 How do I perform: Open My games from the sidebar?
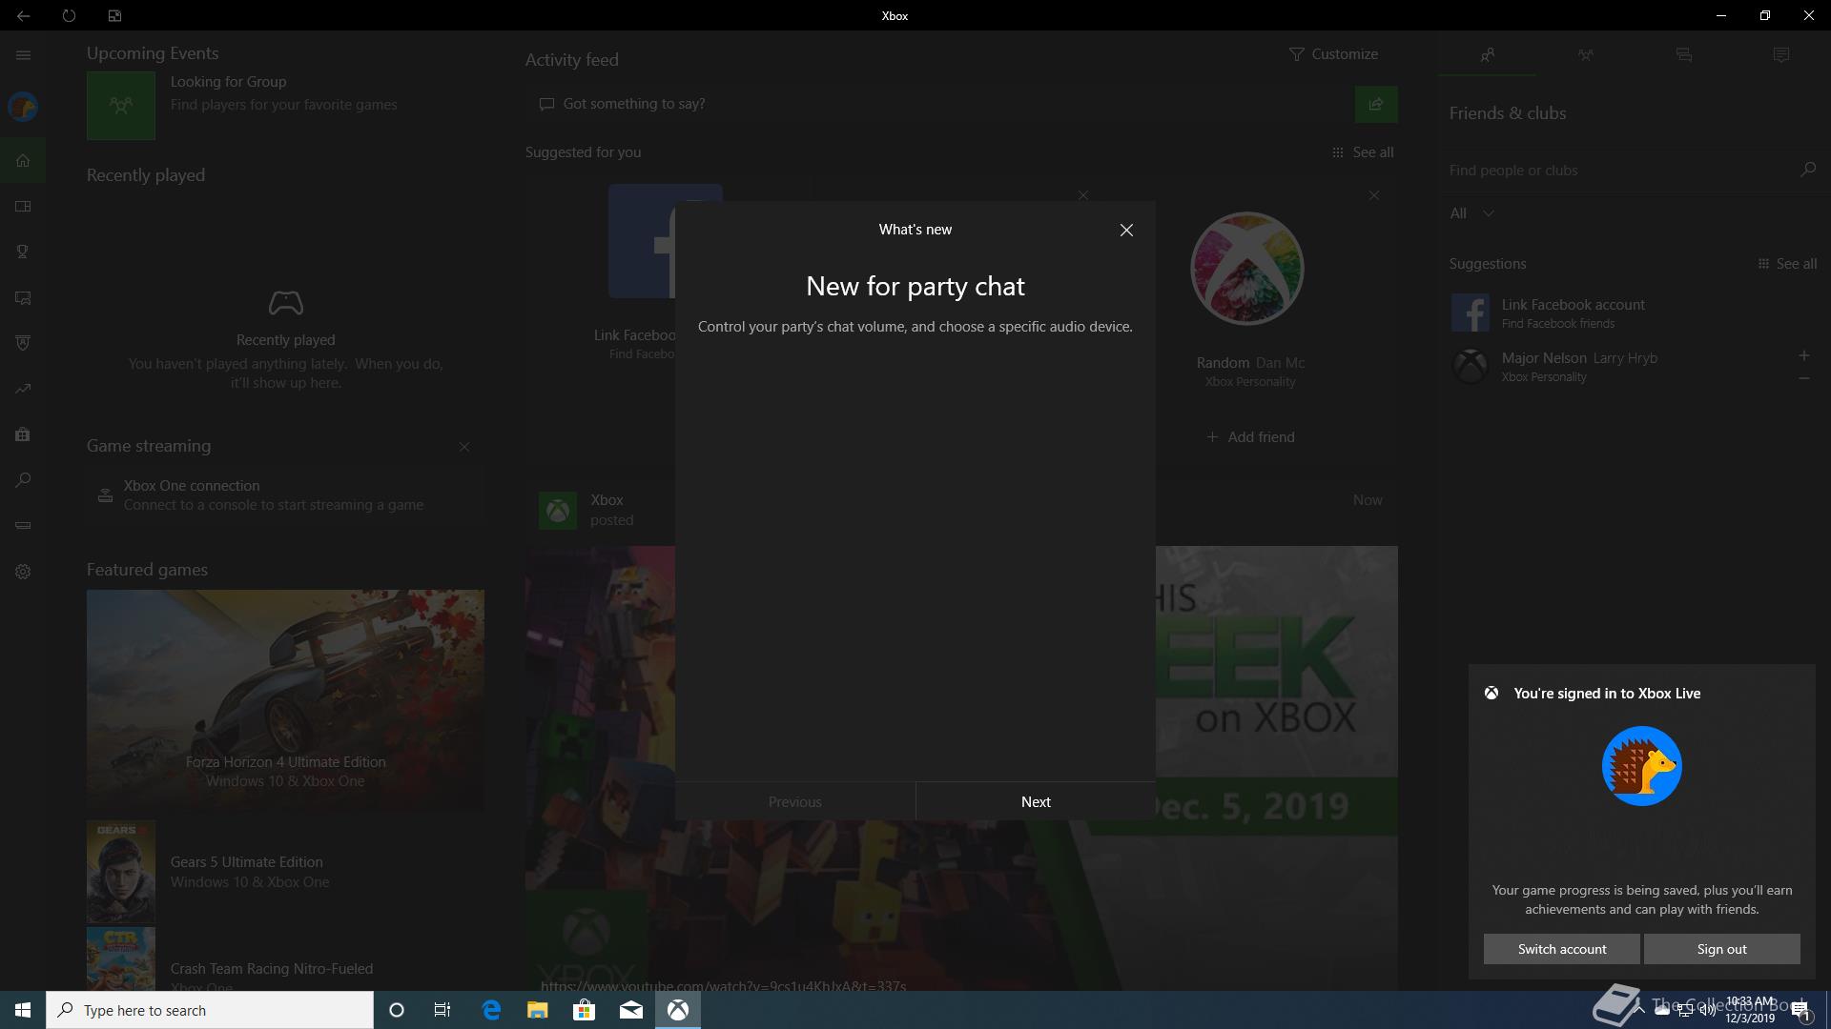pos(23,207)
